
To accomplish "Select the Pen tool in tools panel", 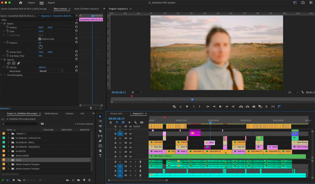I will point(100,141).
